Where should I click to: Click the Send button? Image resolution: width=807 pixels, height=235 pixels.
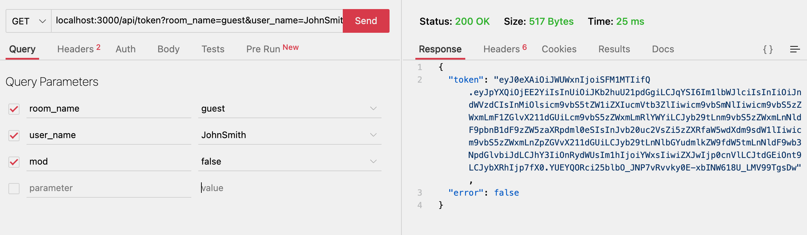pos(365,21)
